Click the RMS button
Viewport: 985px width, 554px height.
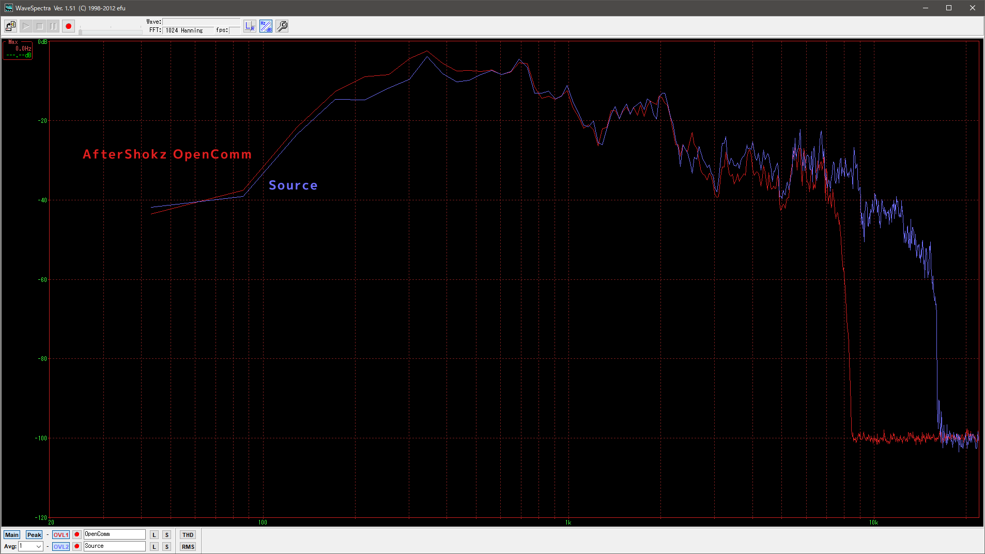188,546
